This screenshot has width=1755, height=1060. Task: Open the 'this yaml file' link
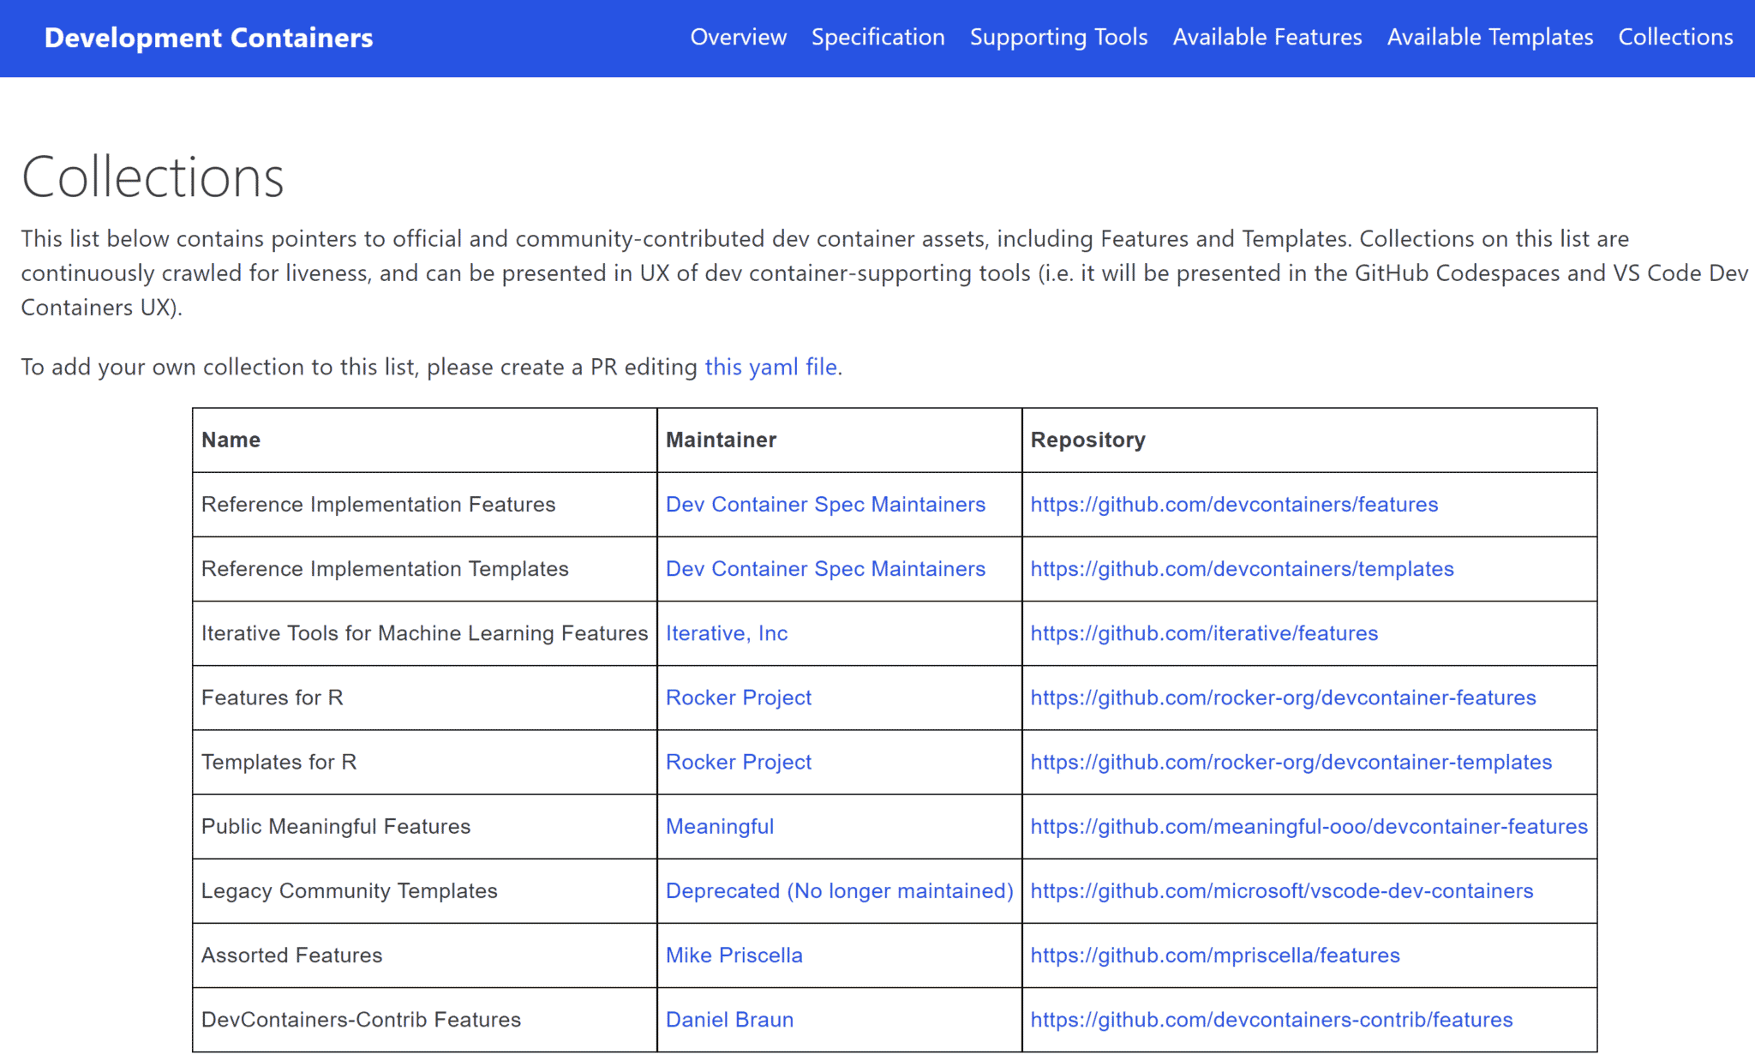(770, 367)
